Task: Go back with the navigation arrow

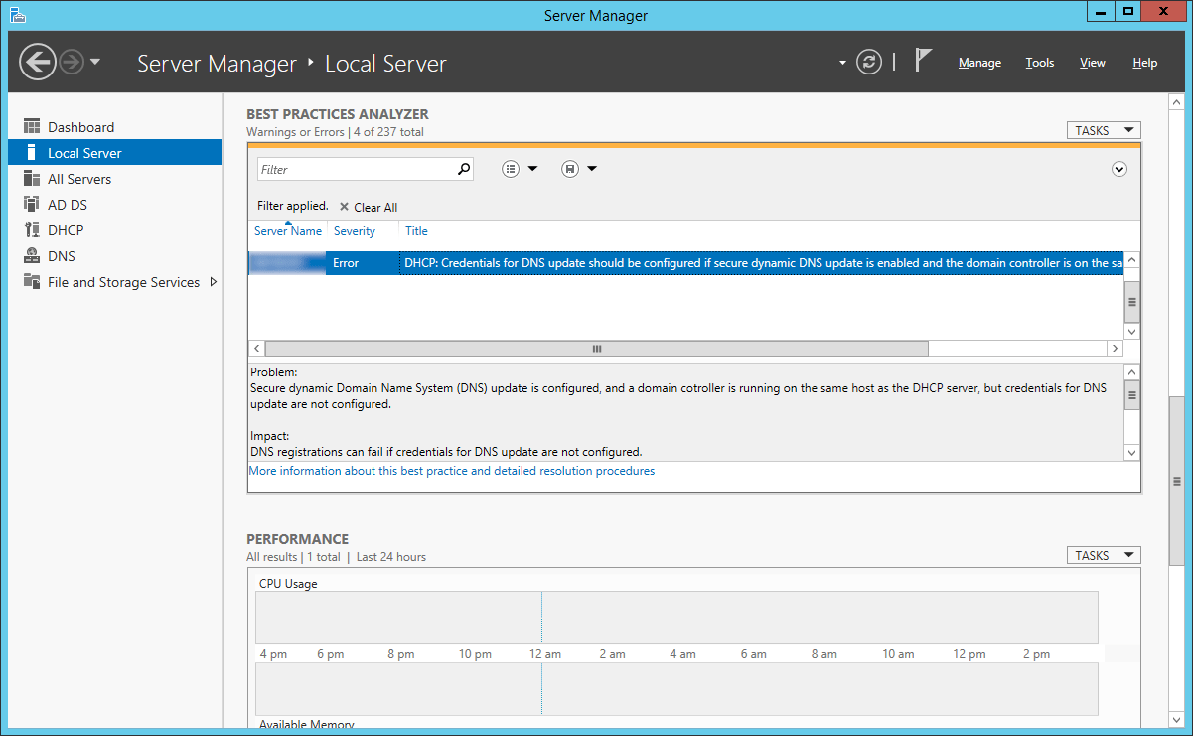Action: click(37, 62)
